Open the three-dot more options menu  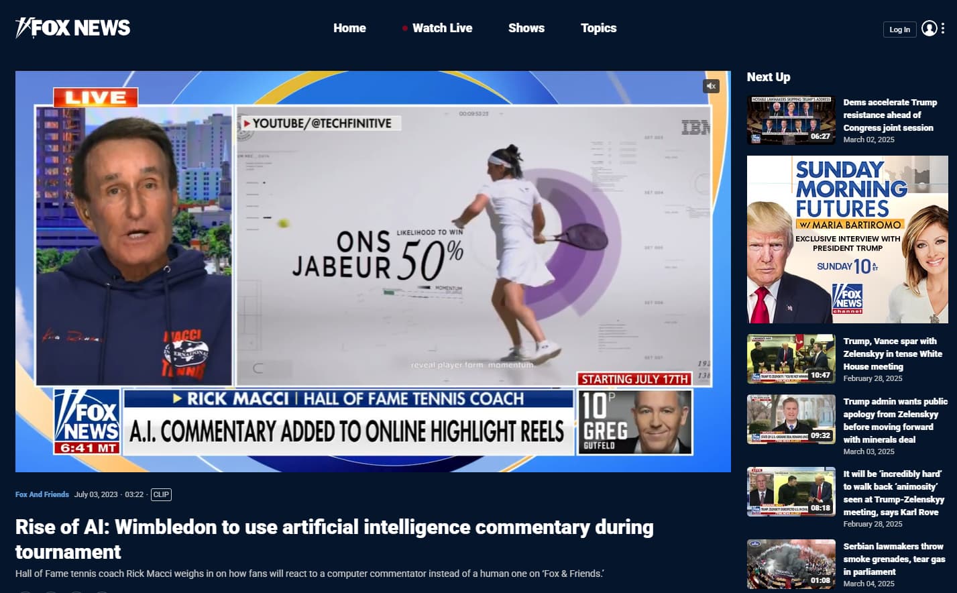(x=943, y=28)
